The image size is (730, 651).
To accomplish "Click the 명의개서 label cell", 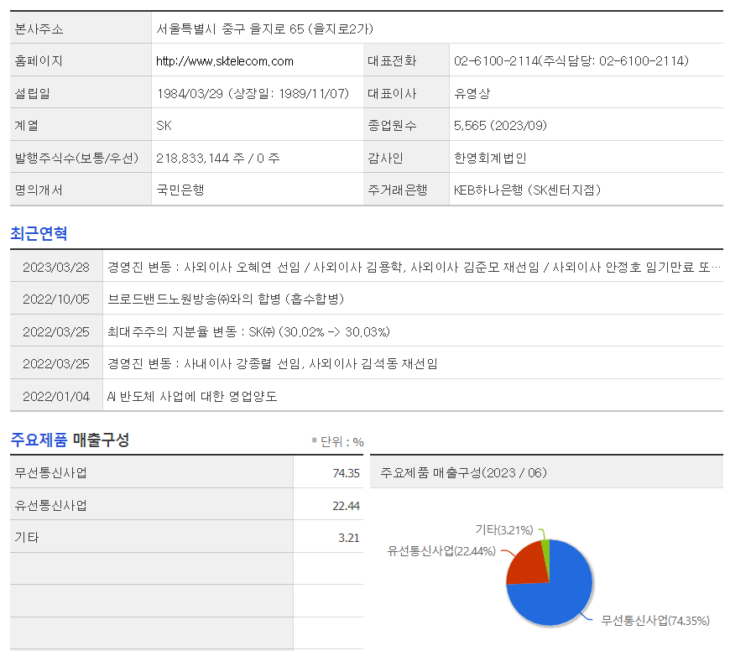I will click(81, 190).
